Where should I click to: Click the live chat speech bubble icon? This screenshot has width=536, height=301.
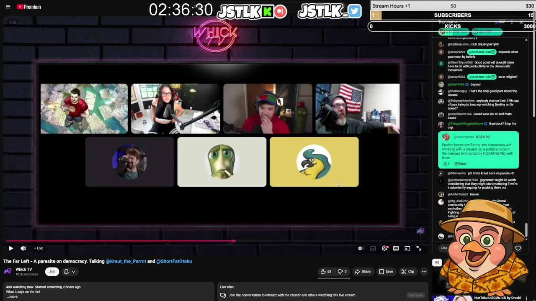223,295
